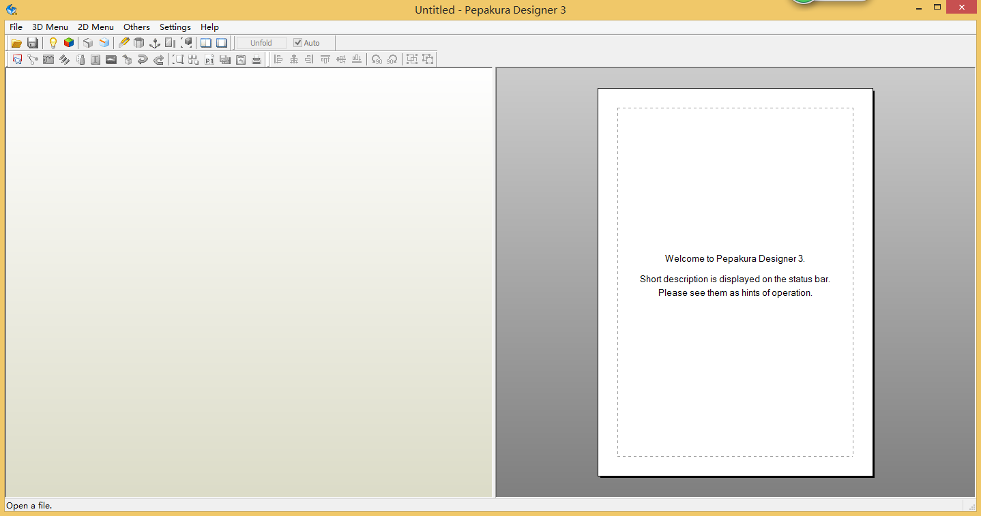
Task: Switch to the right-panel layout icon
Action: [x=222, y=43]
